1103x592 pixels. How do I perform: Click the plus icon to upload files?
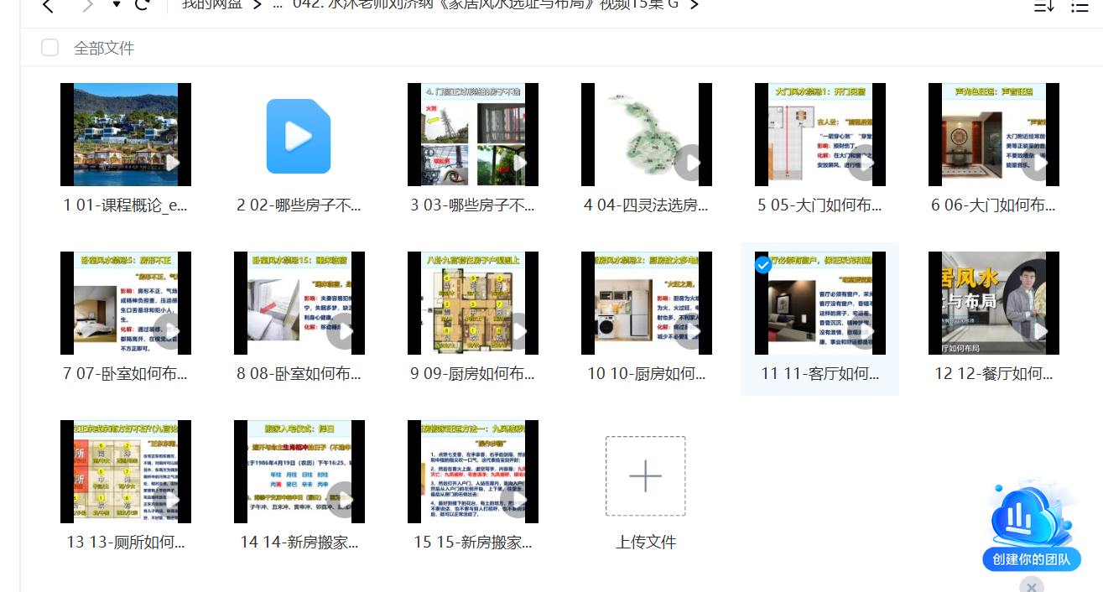coord(645,475)
